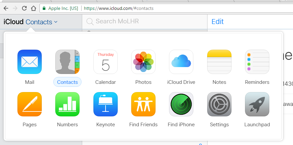Click the Settings label
The image size is (293, 145).
(219, 124)
